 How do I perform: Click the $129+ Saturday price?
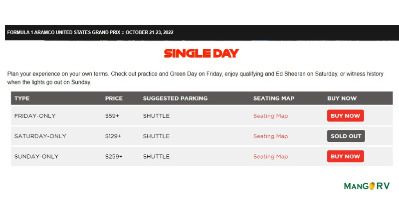[114, 136]
